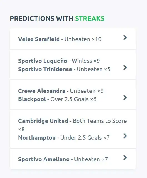147x178 pixels.
Task: Choose Blackpool team name
Action: pos(32,99)
